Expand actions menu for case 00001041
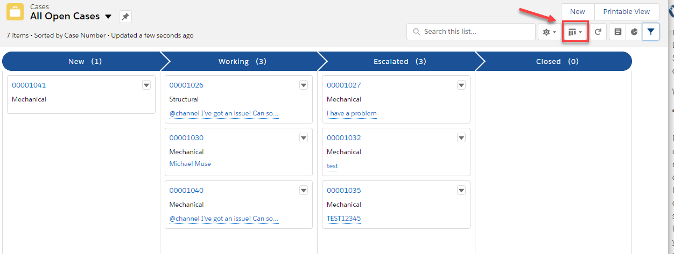This screenshot has height=254, width=674. coord(146,85)
